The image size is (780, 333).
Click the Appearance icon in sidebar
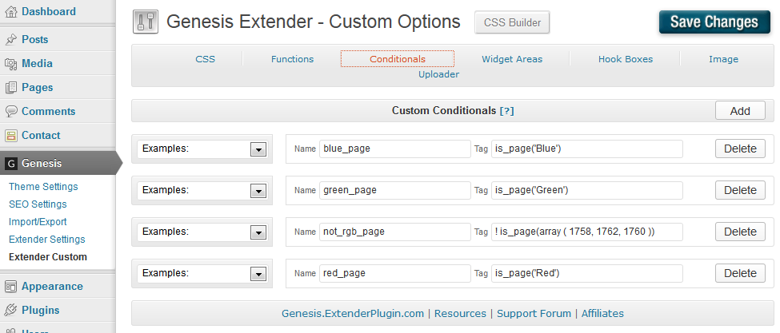click(x=10, y=287)
